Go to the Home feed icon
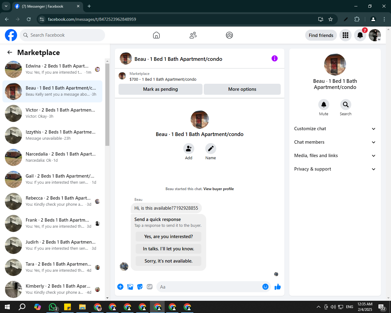 (156, 35)
